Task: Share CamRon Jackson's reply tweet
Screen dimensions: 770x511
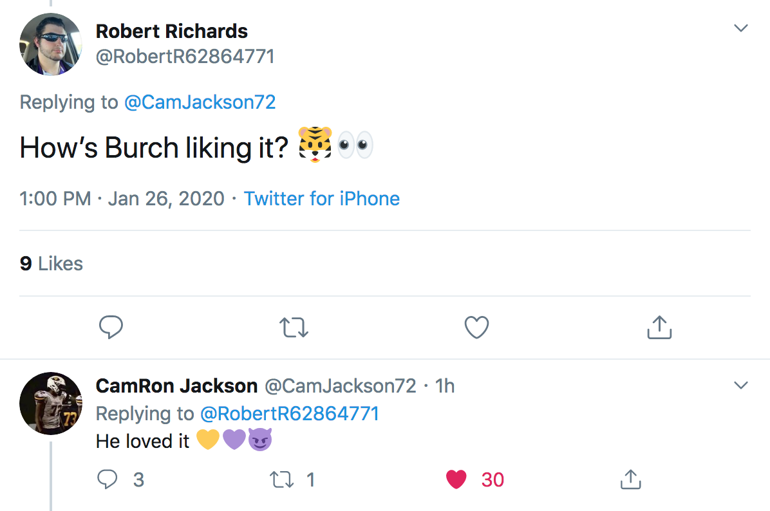Action: tap(630, 479)
